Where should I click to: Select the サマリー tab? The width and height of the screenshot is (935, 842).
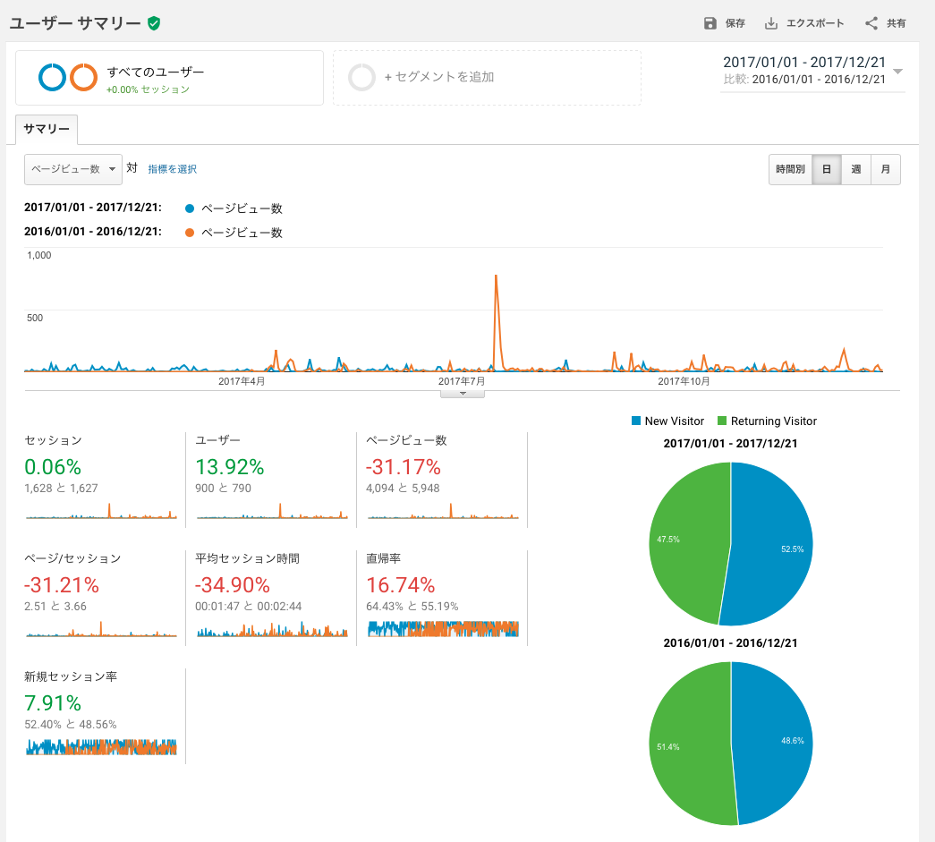[x=47, y=129]
